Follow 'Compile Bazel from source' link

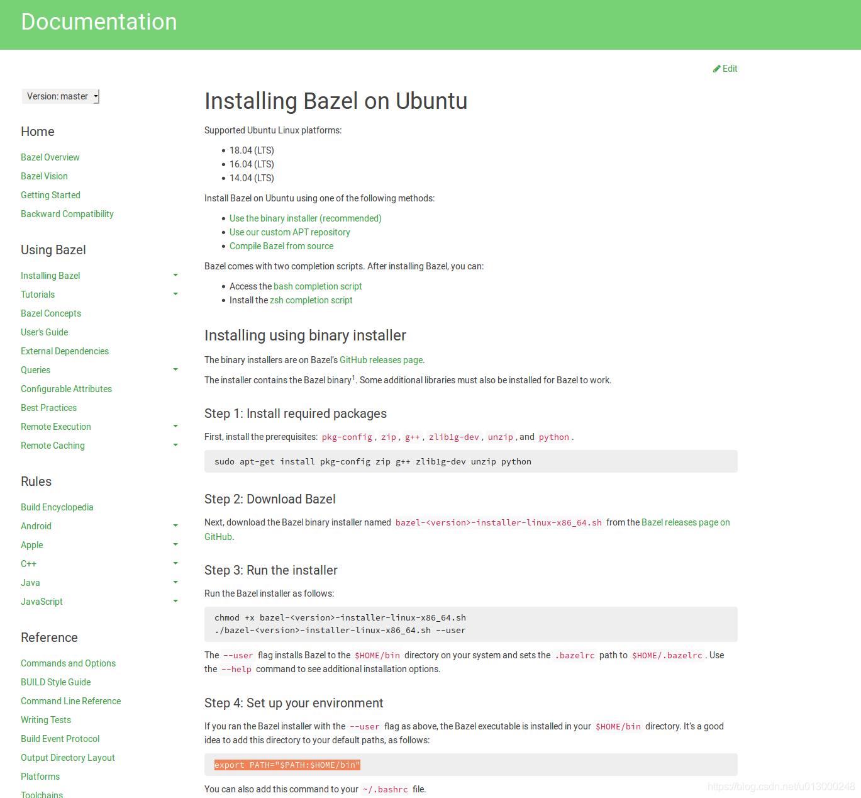point(281,246)
